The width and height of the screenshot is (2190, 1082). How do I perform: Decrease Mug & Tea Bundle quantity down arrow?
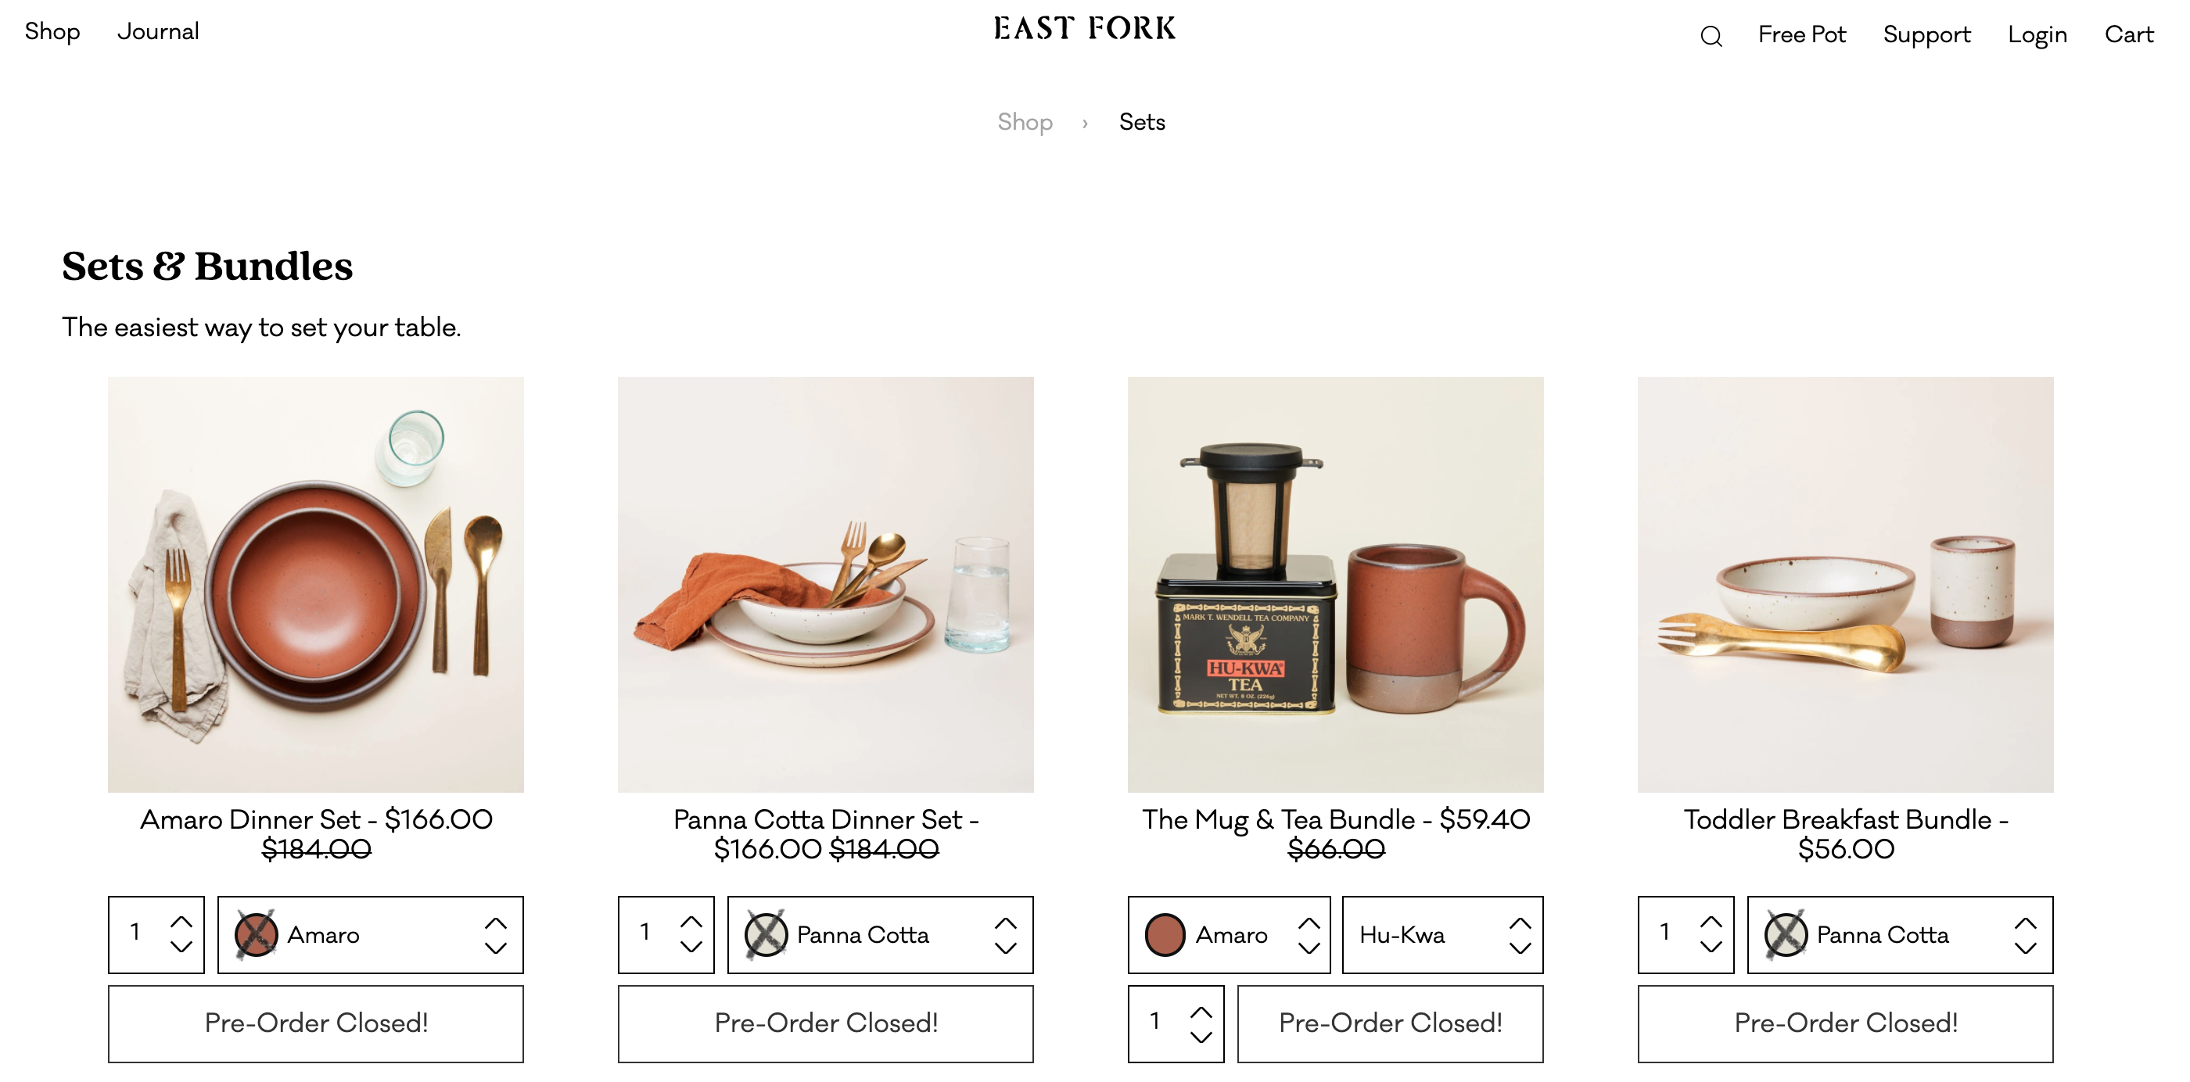coord(1201,1036)
